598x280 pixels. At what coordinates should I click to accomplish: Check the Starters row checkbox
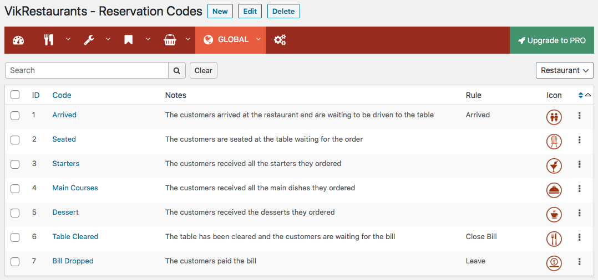coord(15,164)
